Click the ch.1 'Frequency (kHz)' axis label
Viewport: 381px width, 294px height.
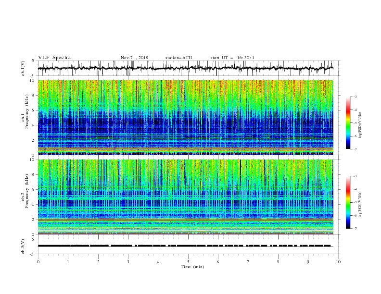[27, 111]
